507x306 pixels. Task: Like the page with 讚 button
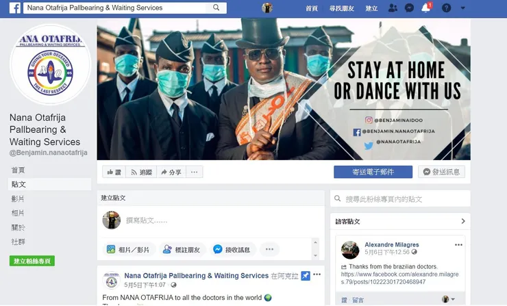(114, 172)
